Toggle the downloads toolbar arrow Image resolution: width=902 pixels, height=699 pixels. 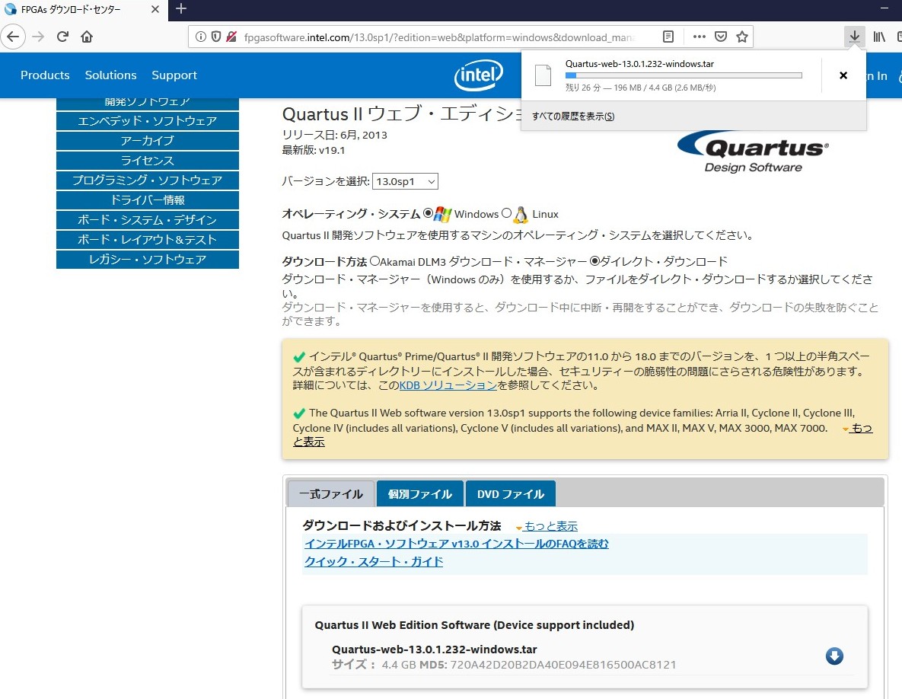854,37
